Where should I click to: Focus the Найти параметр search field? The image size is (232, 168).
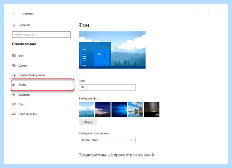[41, 35]
